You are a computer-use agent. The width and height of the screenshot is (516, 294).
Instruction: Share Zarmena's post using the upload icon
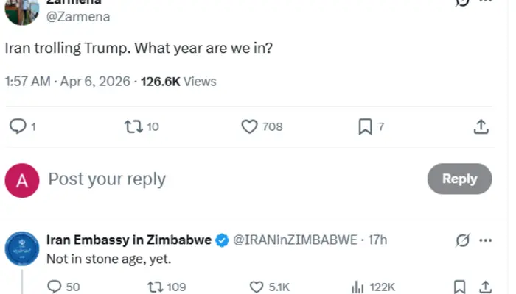pos(481,126)
